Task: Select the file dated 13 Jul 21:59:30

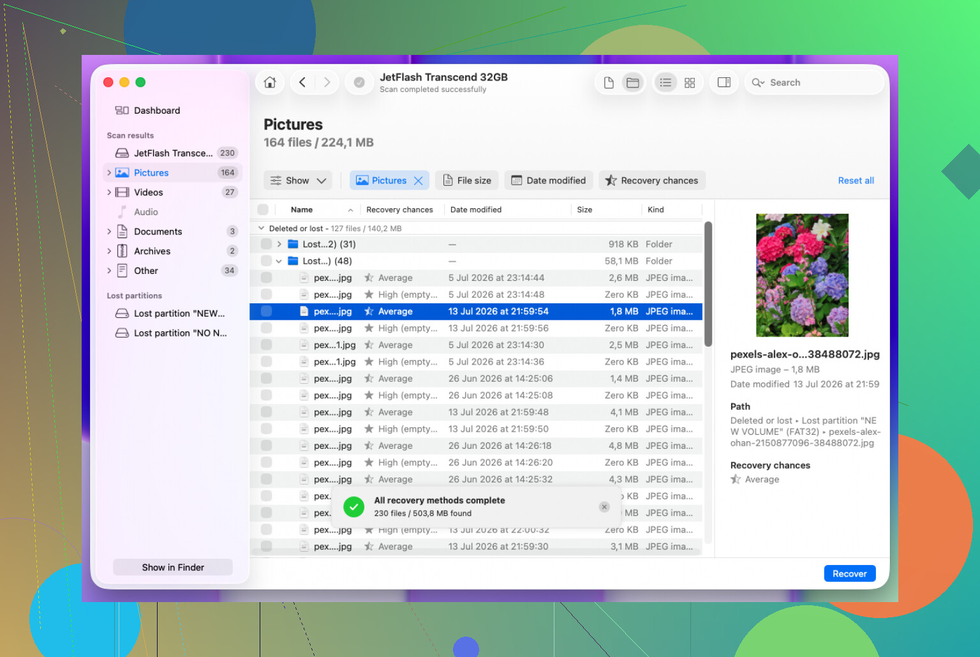Action: pyautogui.click(x=476, y=547)
